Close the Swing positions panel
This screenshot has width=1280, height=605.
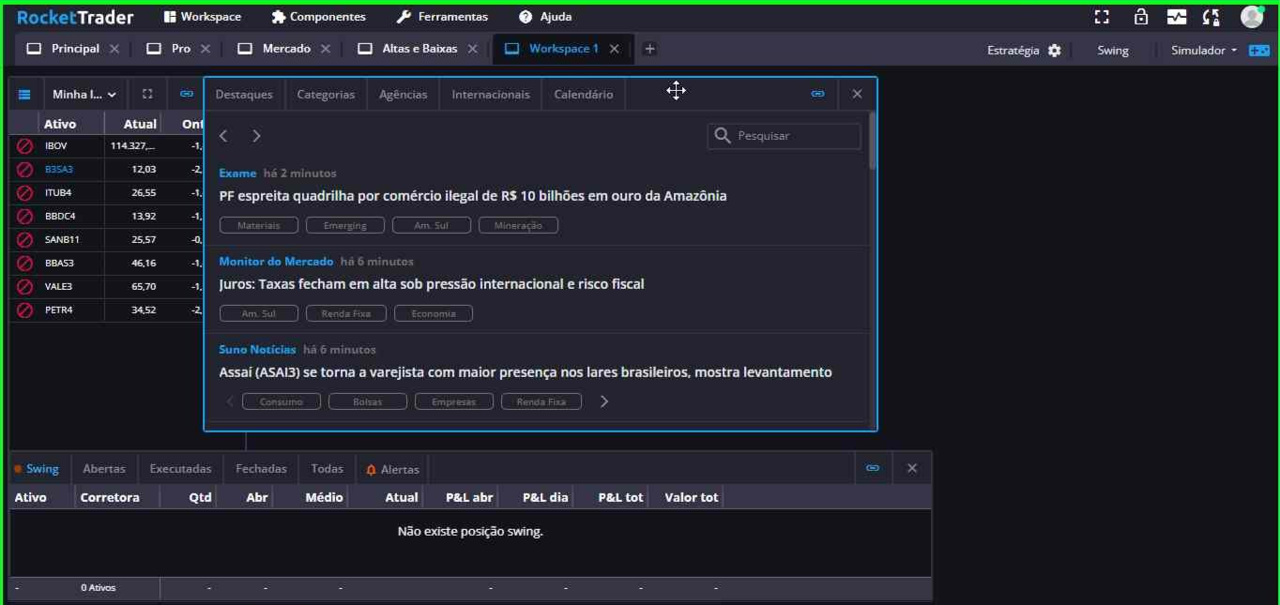click(912, 468)
